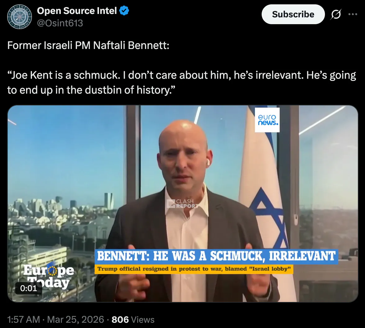Image resolution: width=365 pixels, height=328 pixels.
Task: Play the embedded video clip
Action: [x=183, y=204]
